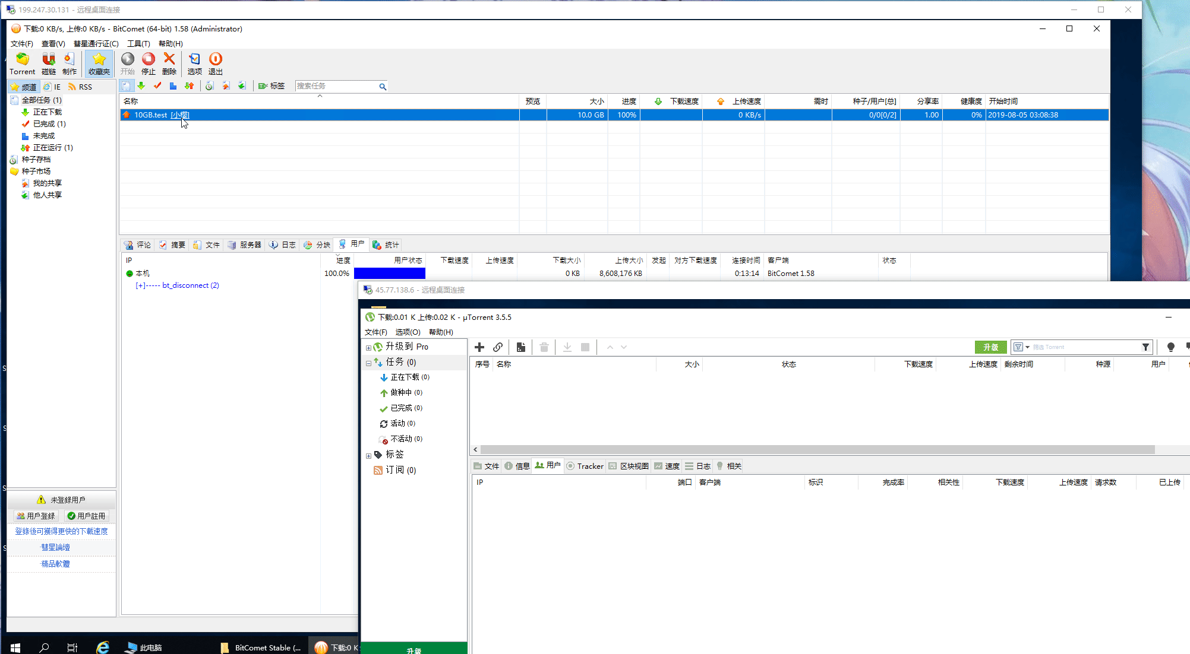
Task: Open the IE tab in BitComet sidebar
Action: click(52, 87)
